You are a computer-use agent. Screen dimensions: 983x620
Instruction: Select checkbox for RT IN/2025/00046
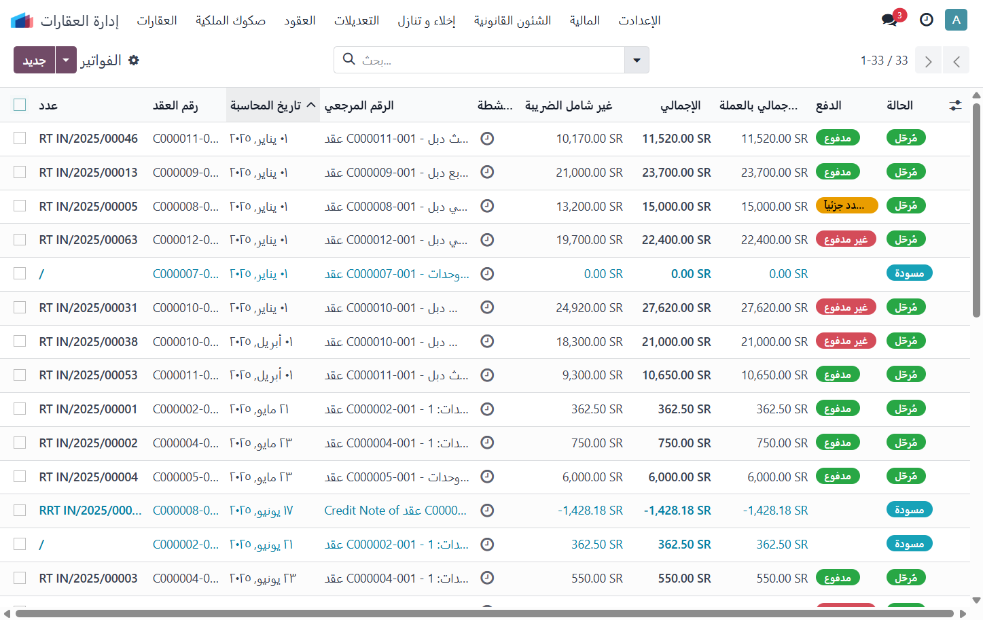pos(20,138)
